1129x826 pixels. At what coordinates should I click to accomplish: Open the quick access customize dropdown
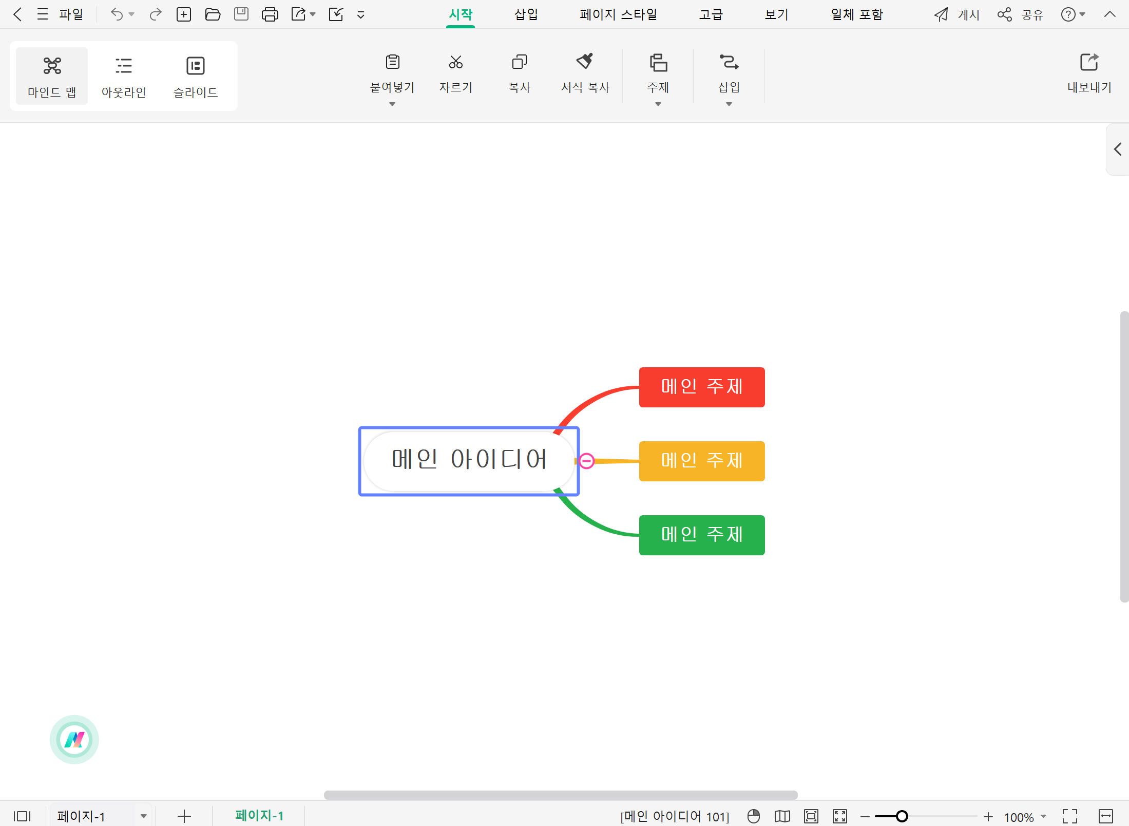(x=361, y=15)
